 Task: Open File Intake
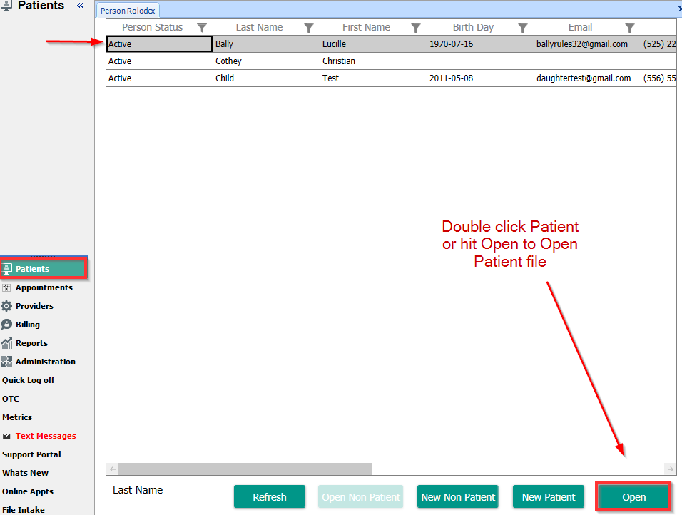pyautogui.click(x=23, y=510)
